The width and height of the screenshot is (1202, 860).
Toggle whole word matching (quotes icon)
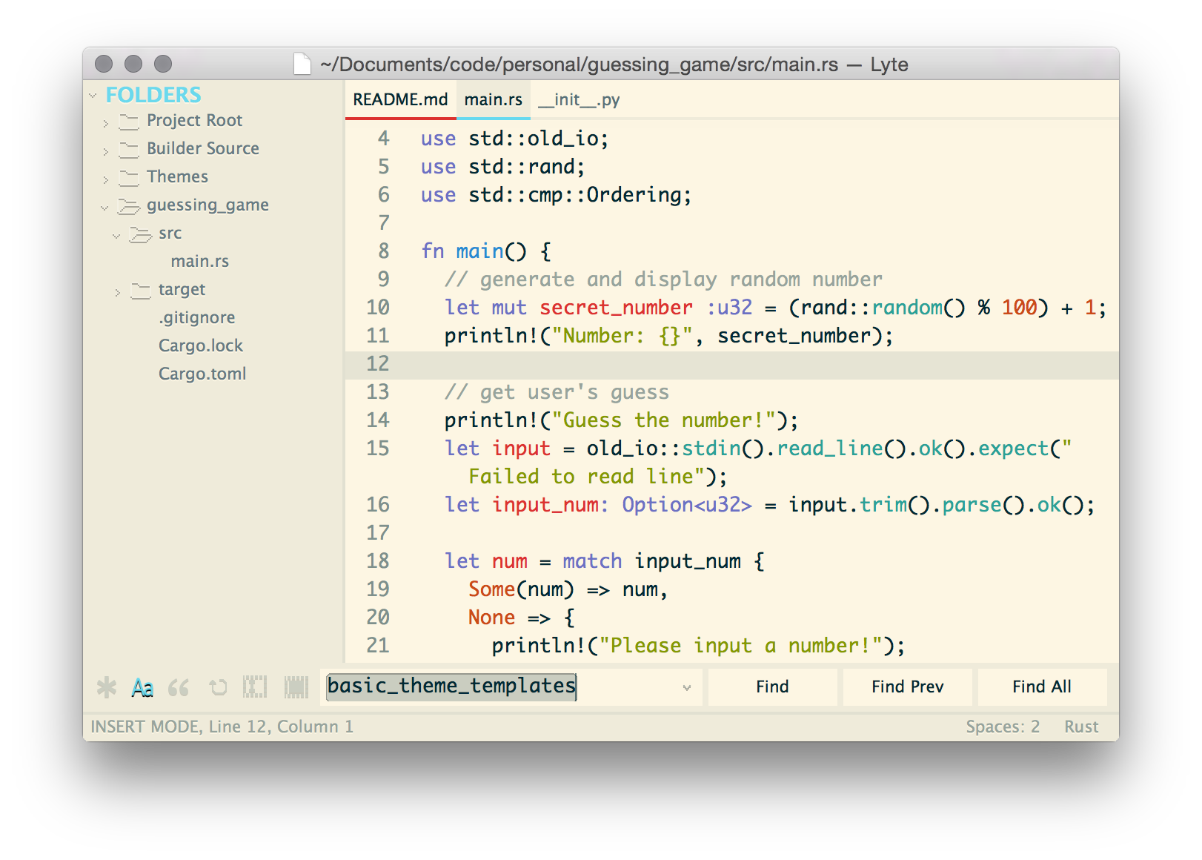point(179,687)
